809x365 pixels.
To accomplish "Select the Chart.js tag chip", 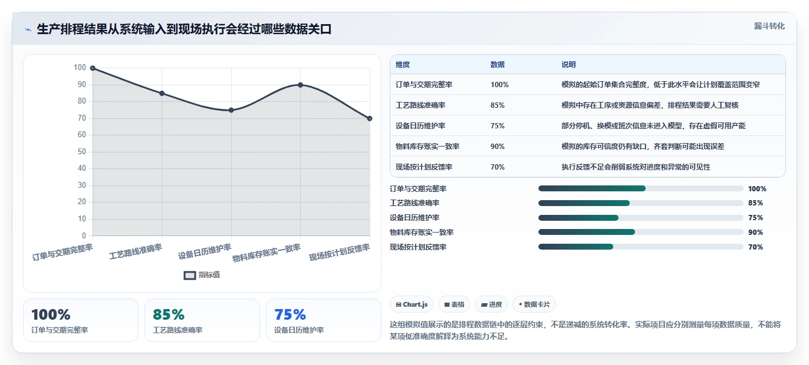I will click(412, 304).
